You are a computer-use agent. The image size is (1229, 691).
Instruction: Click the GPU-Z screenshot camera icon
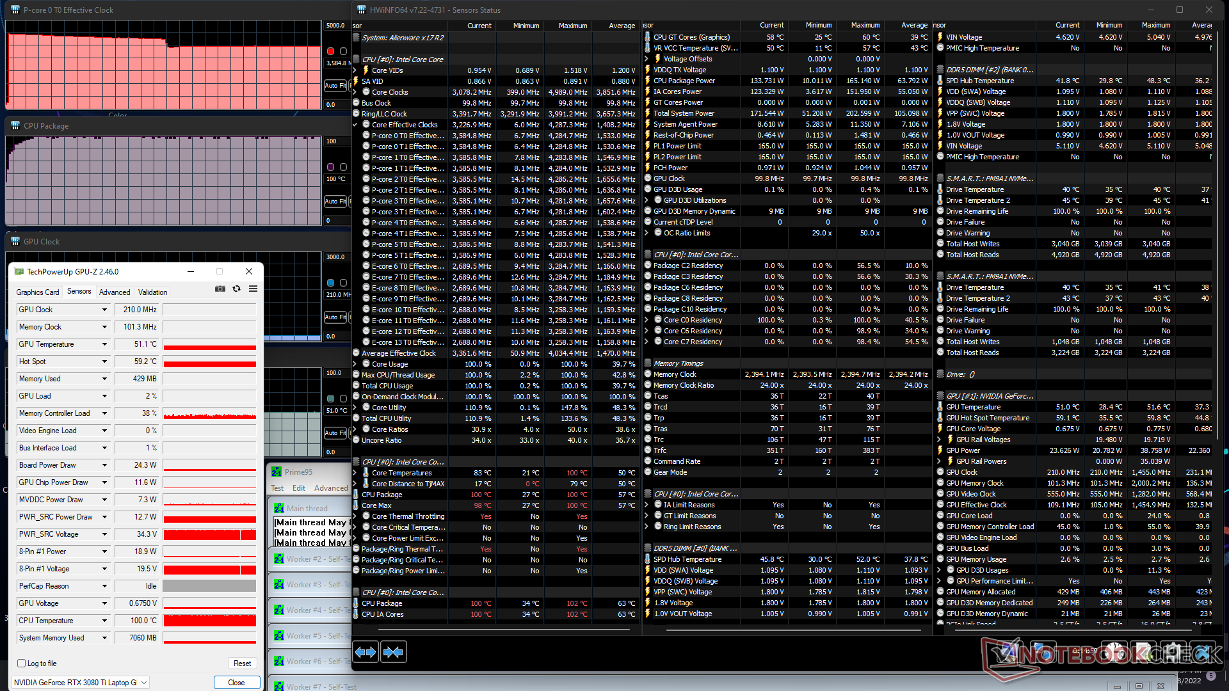pos(220,289)
